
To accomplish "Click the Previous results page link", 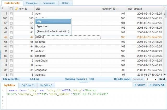I will tap(138, 79).
